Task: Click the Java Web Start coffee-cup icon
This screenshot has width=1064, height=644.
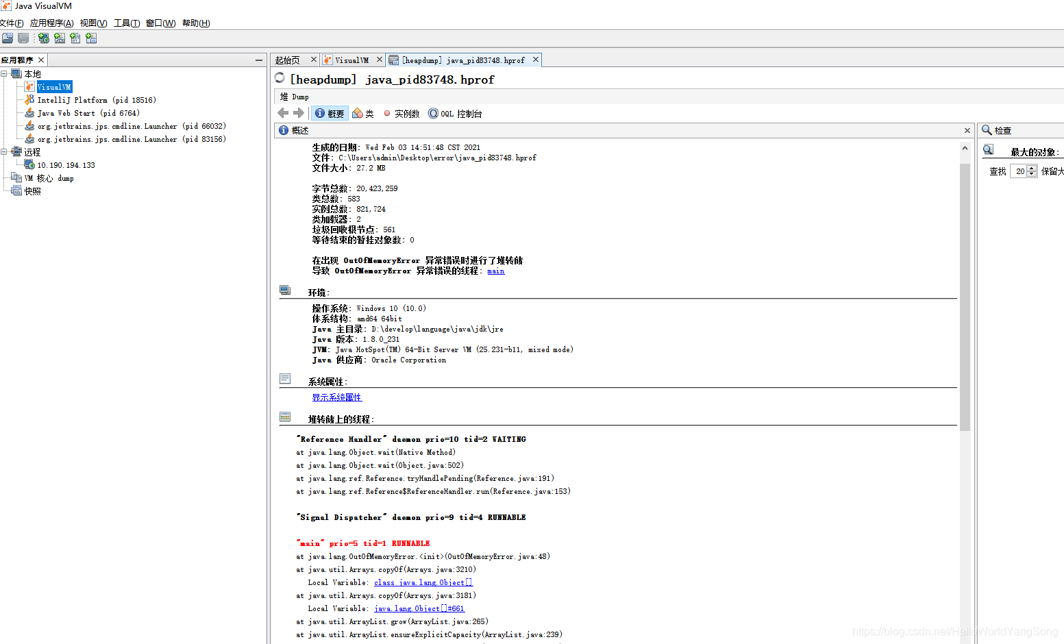Action: [x=29, y=112]
